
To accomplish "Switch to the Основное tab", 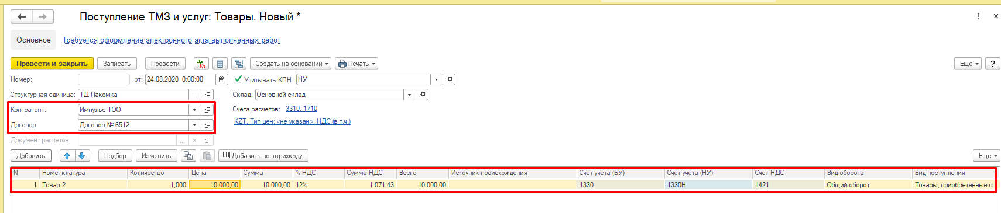I will 33,40.
